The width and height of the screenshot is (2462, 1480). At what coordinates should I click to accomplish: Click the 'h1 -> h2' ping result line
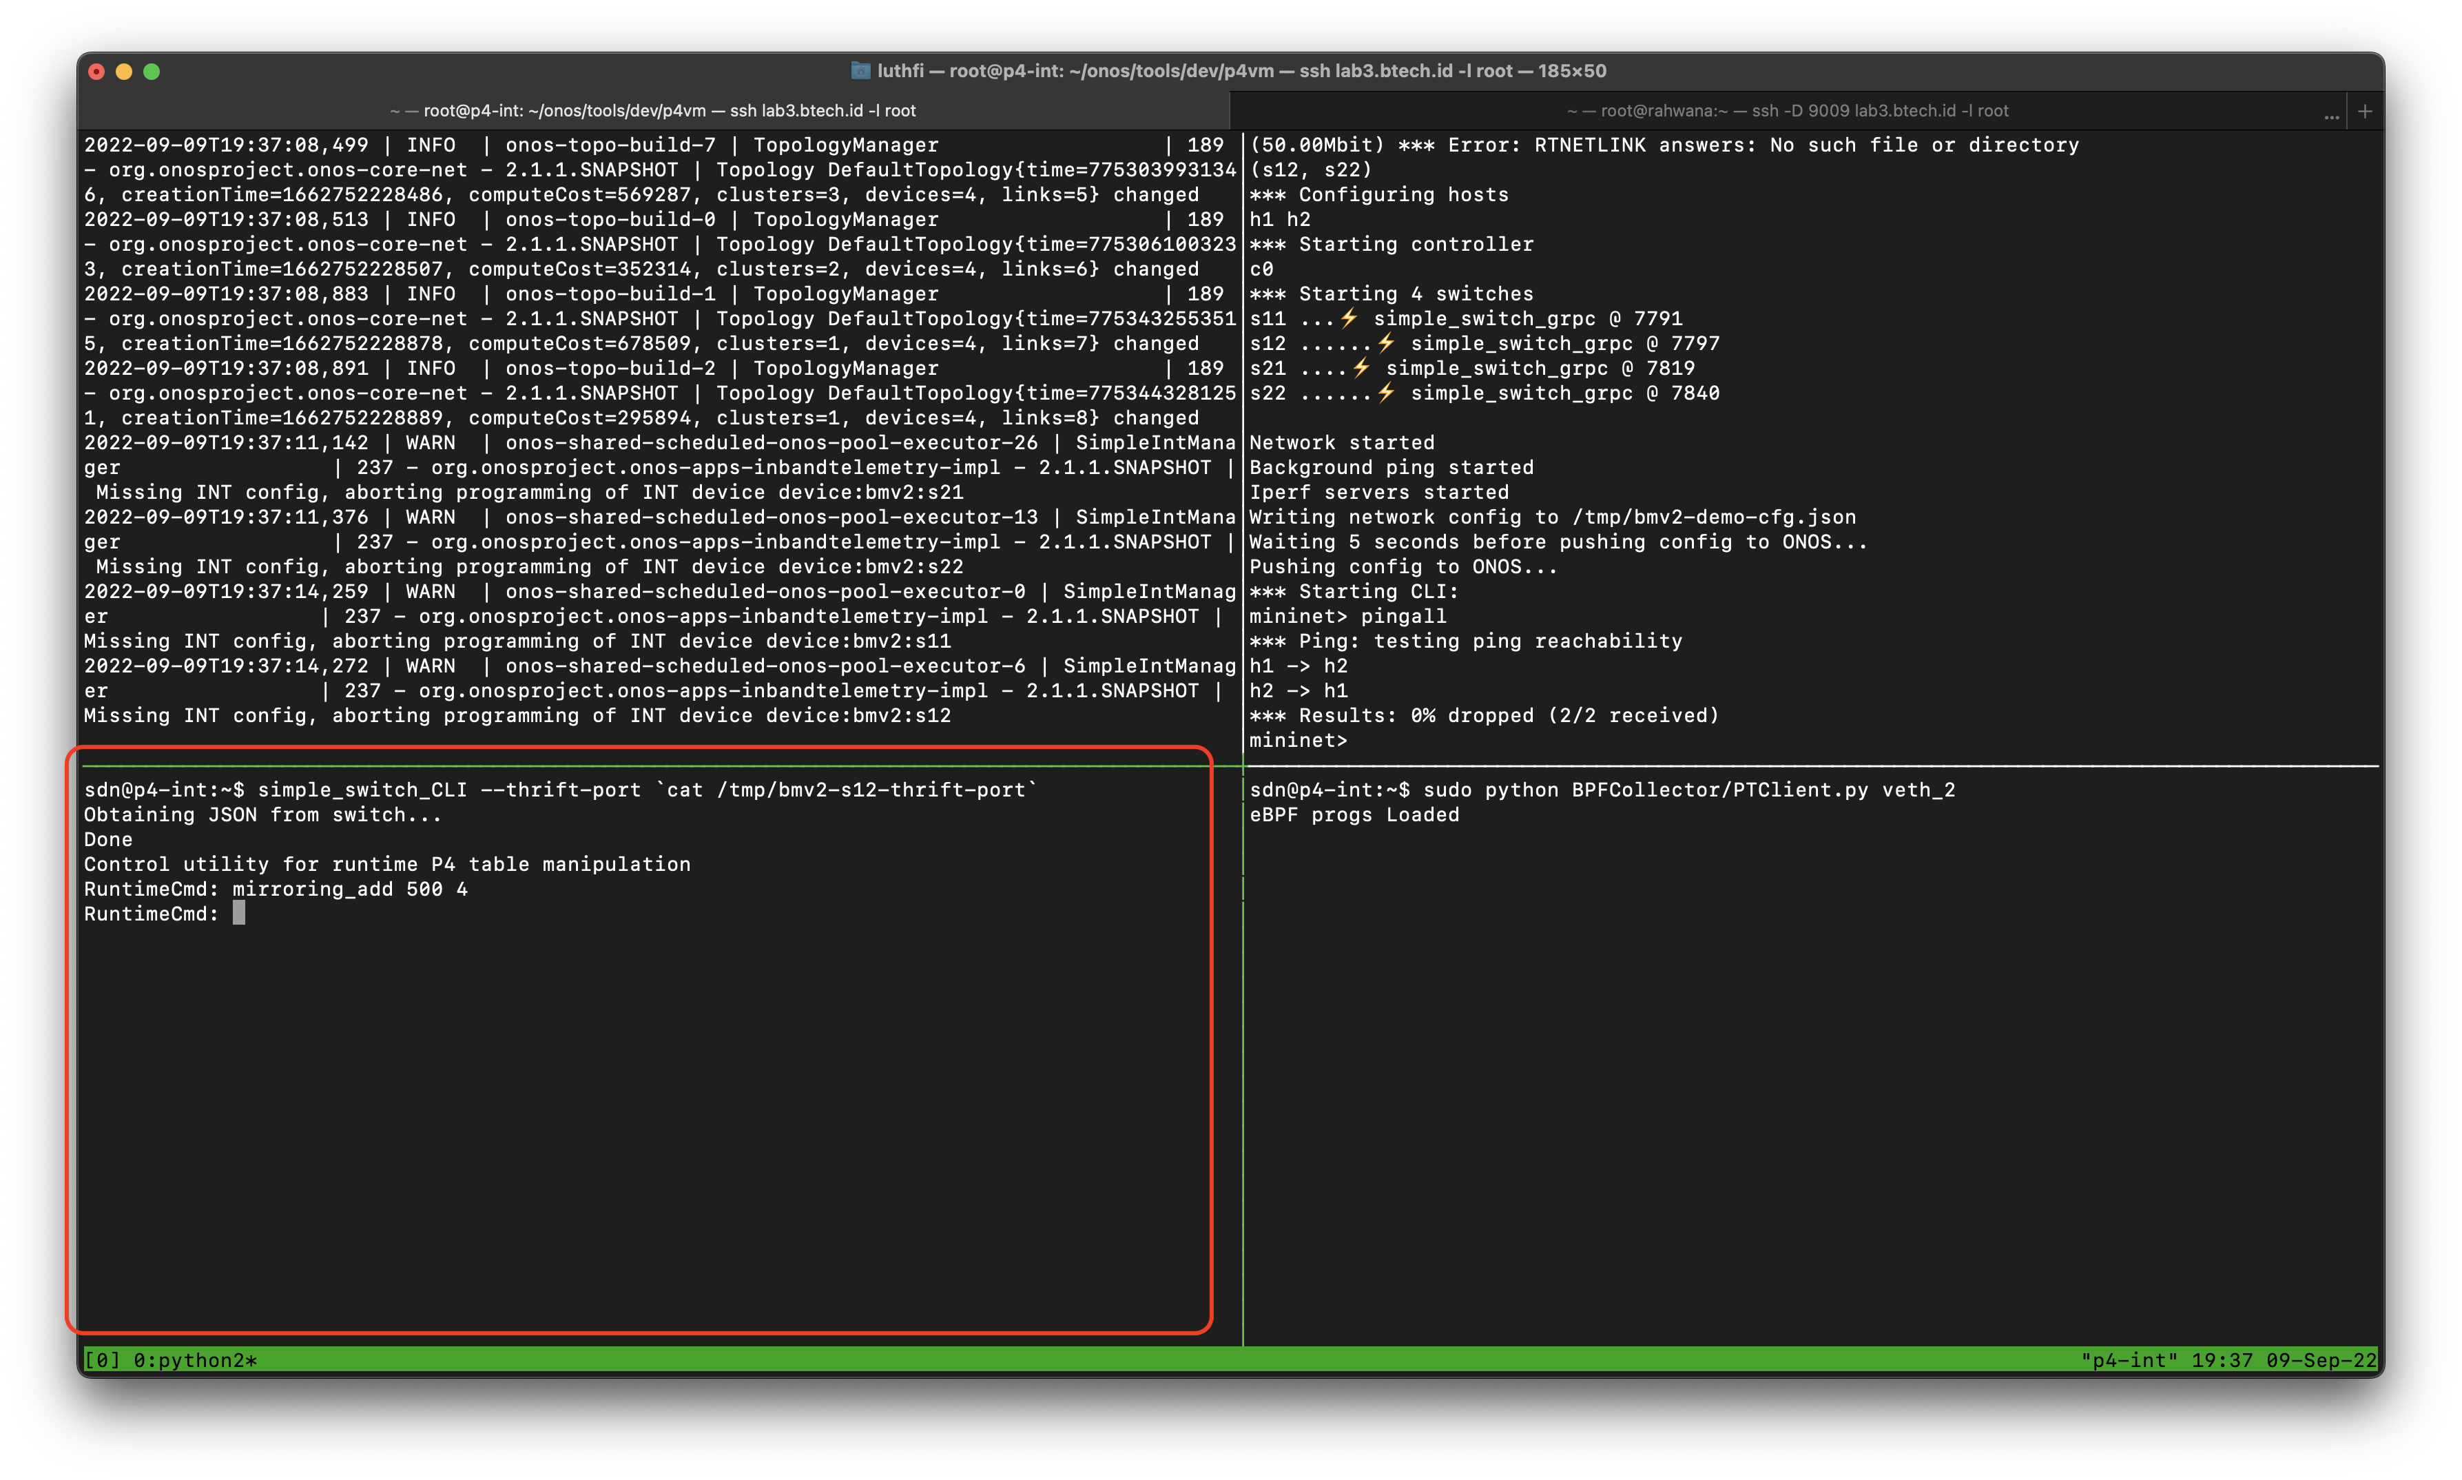(1298, 665)
